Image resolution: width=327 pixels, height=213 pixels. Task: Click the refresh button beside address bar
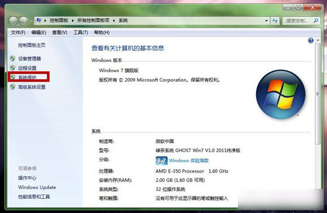275,20
